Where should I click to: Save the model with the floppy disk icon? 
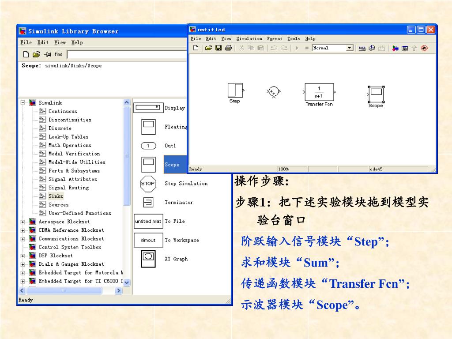coord(218,48)
